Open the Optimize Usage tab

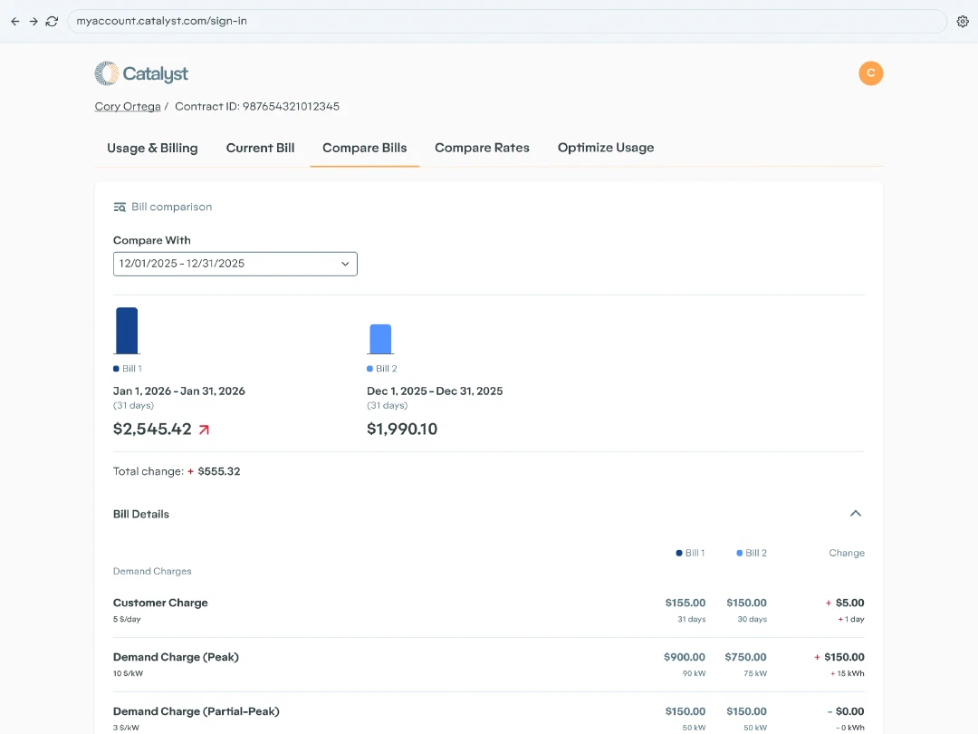point(606,148)
